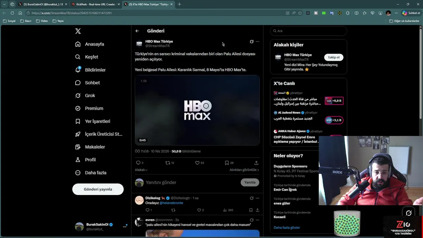423x238 pixels.
Task: Open Keşfet explore page
Action: [x=87, y=57]
